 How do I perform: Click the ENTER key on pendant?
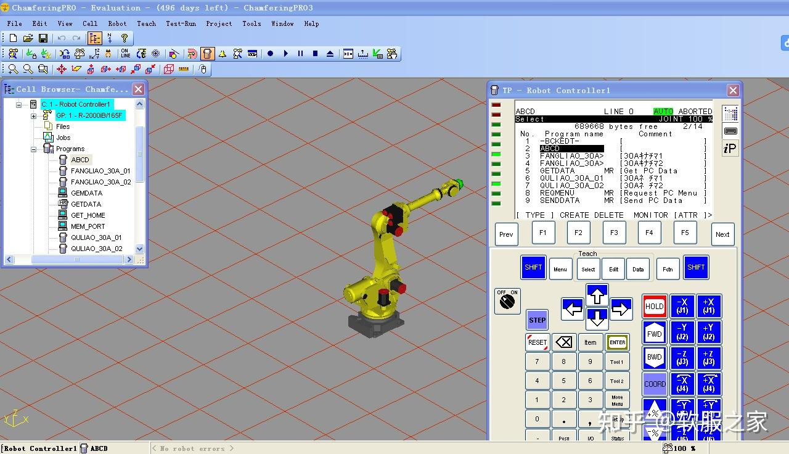617,342
